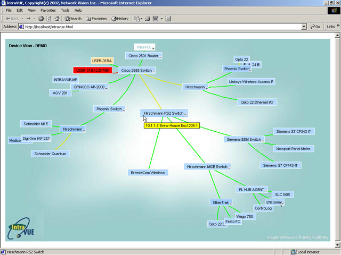Click the page icon in address bar
This screenshot has width=341, height=255.
tap(21, 27)
